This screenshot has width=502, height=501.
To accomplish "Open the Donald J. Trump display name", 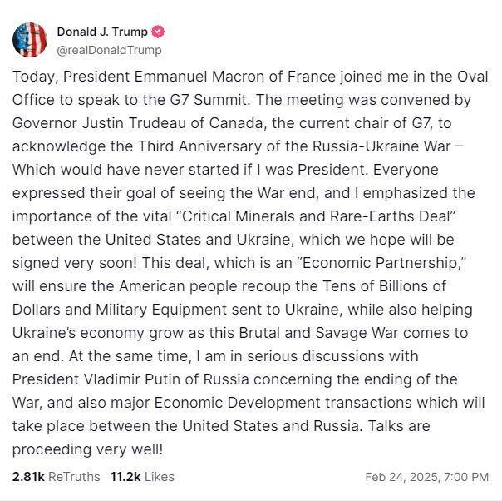I will point(102,32).
